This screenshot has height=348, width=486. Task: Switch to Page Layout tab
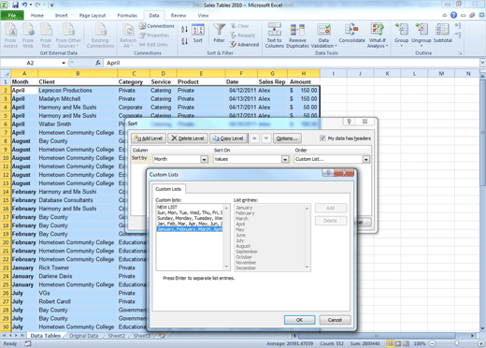(x=93, y=15)
